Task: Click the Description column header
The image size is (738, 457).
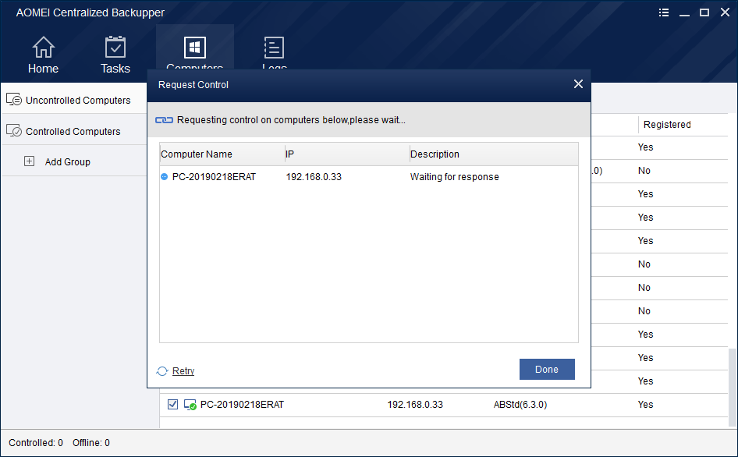Action: 493,154
